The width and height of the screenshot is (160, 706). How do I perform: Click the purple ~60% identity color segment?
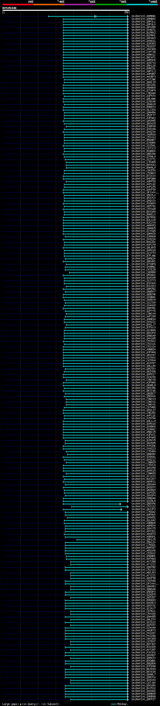click(x=80, y=5)
